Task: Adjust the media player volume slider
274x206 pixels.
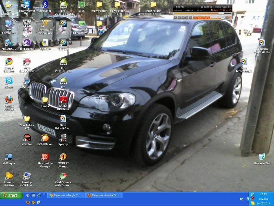Action: [218, 18]
